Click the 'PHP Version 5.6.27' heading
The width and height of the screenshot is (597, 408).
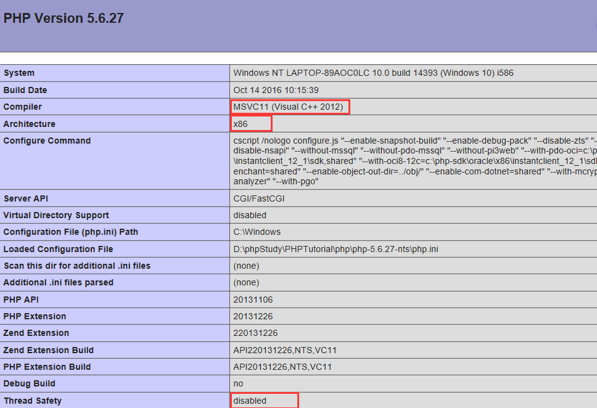click(64, 18)
